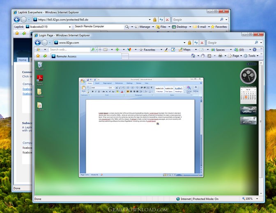Click search magnifier beside Google box in Login Page

click(x=256, y=43)
